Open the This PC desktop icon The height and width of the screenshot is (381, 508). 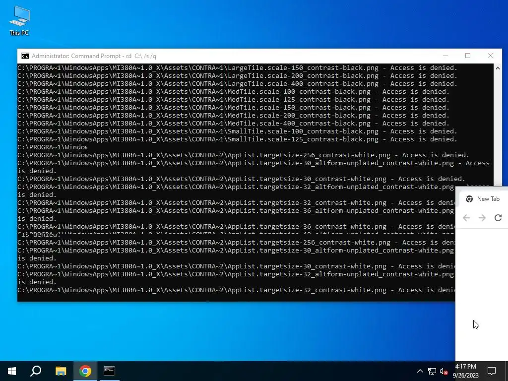[19, 20]
